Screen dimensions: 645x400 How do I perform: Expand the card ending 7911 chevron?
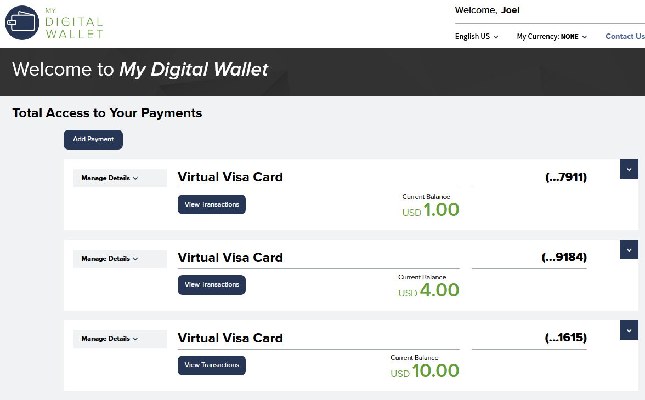click(x=629, y=169)
